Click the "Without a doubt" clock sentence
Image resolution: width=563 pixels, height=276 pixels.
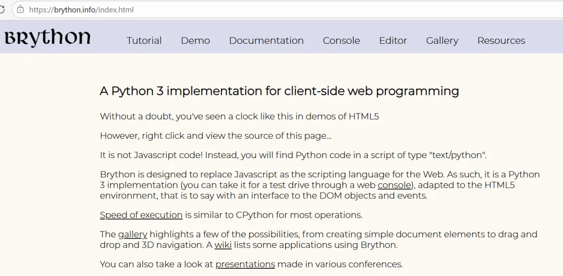click(x=239, y=116)
